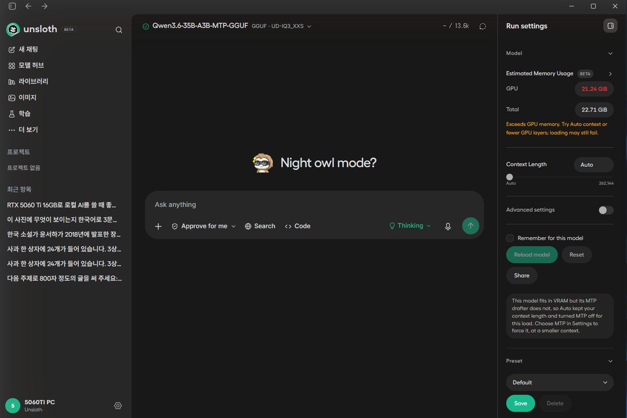Toggle the Advanced settings switch
The width and height of the screenshot is (627, 418).
pyautogui.click(x=606, y=210)
